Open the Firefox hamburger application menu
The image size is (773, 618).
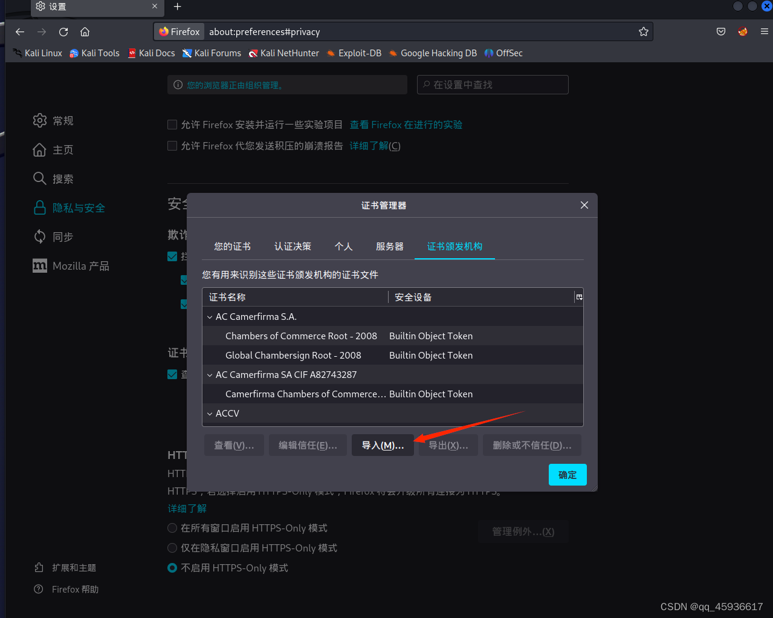point(765,32)
